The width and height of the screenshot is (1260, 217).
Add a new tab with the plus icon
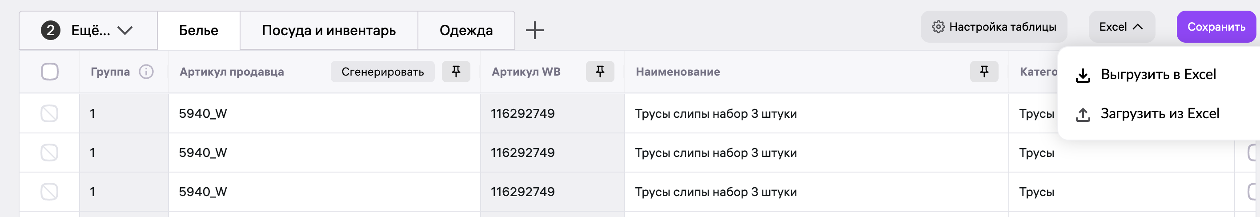click(x=534, y=30)
